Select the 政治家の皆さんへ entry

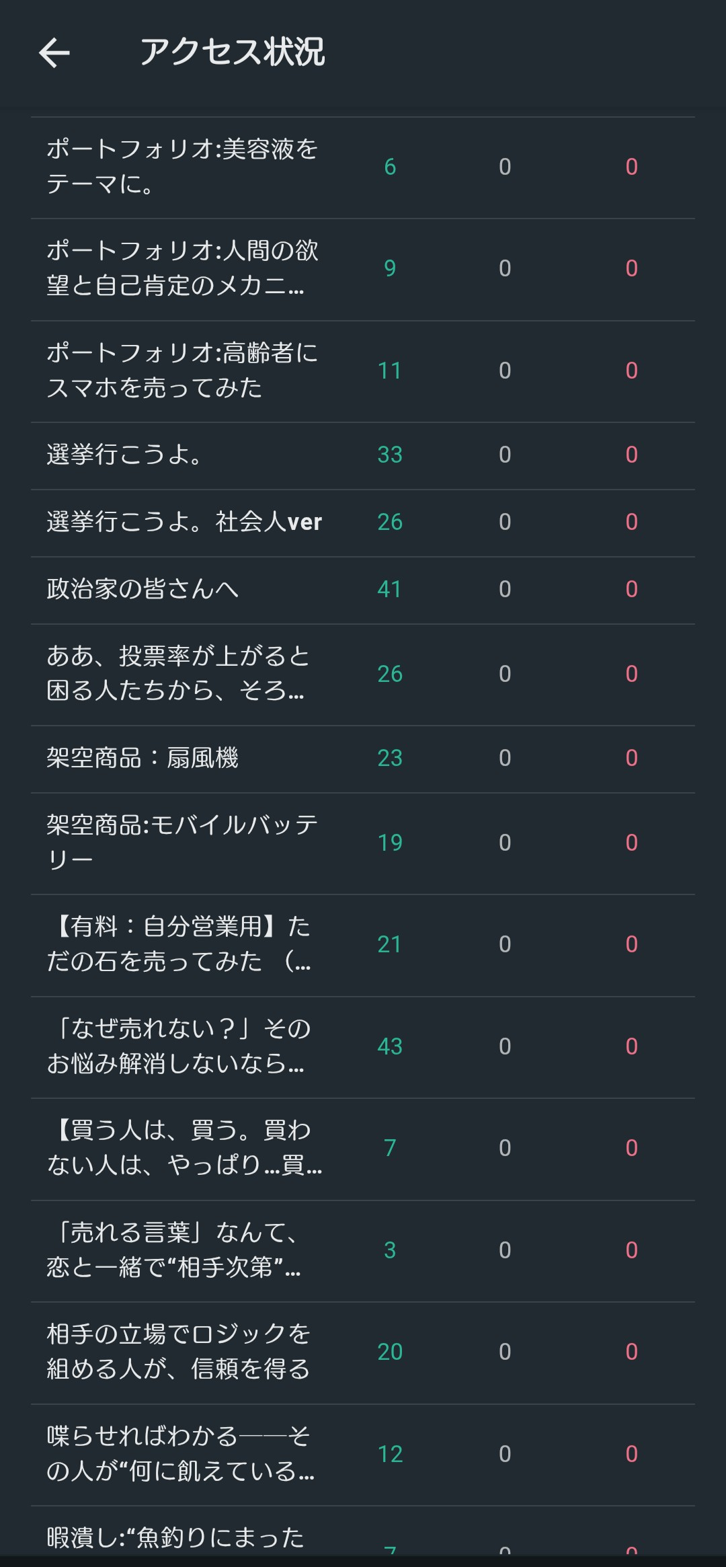click(x=143, y=590)
